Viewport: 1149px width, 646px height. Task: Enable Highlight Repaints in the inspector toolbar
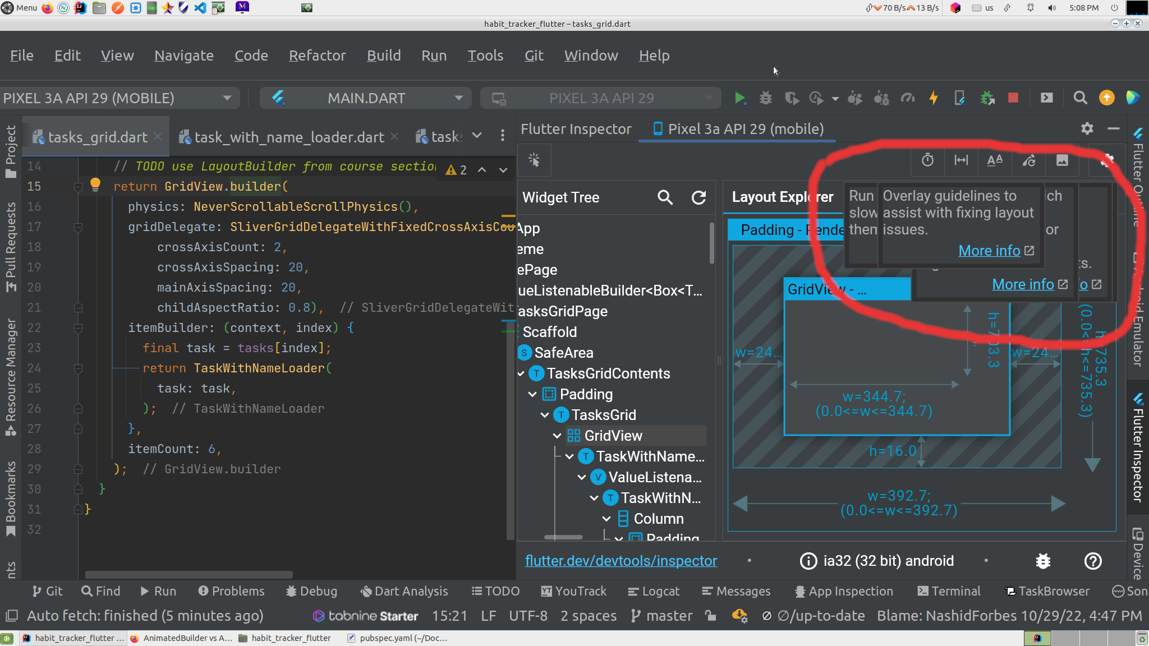coord(1029,161)
